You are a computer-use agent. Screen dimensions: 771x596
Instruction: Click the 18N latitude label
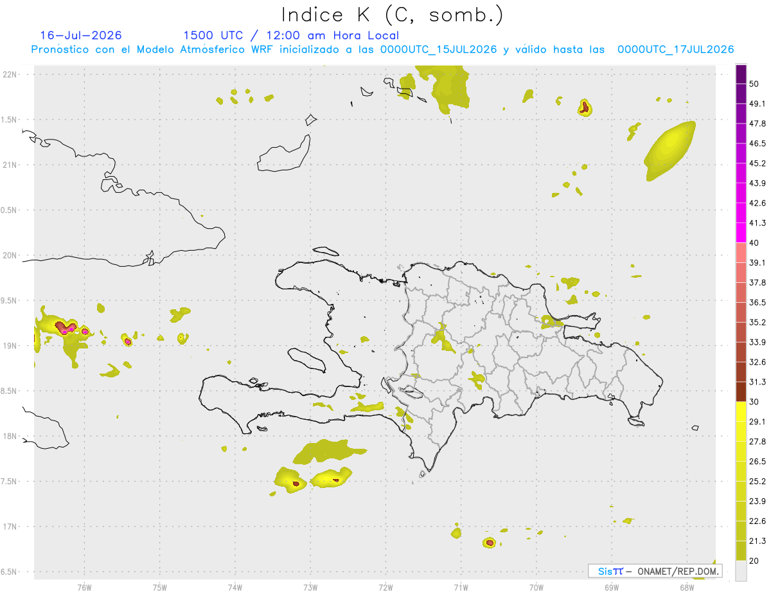point(10,436)
